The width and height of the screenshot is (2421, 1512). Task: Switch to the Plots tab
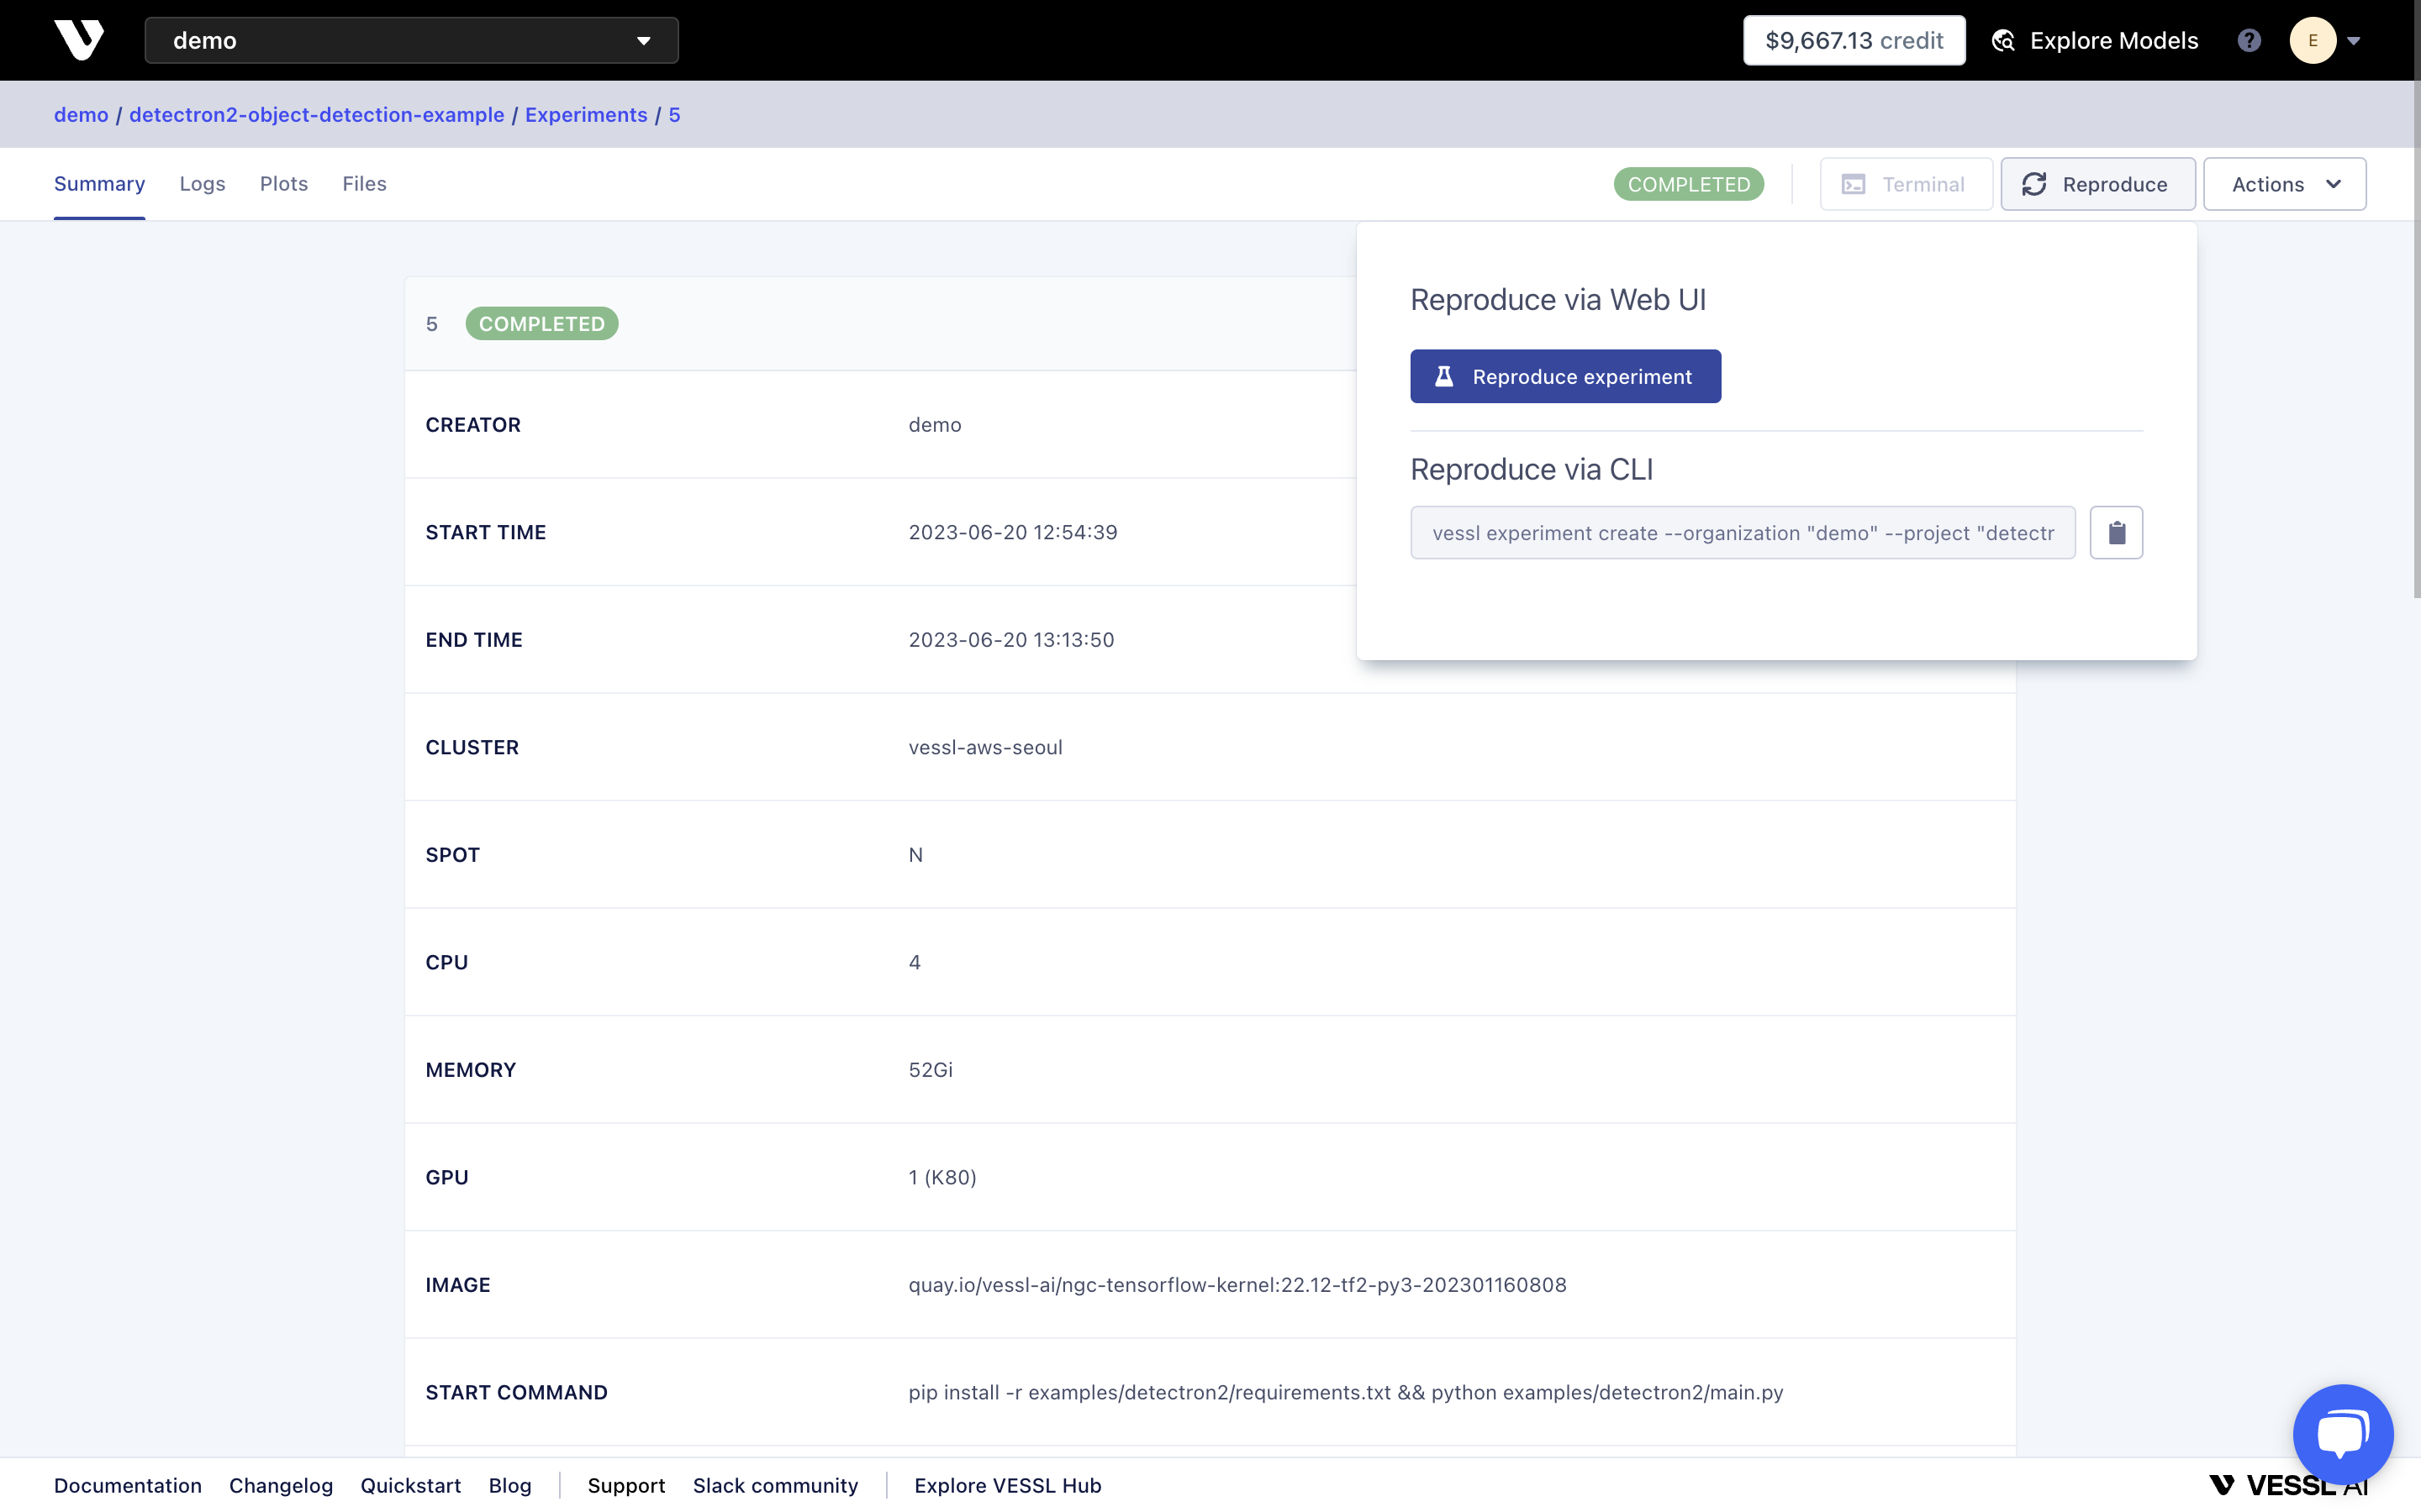click(284, 184)
